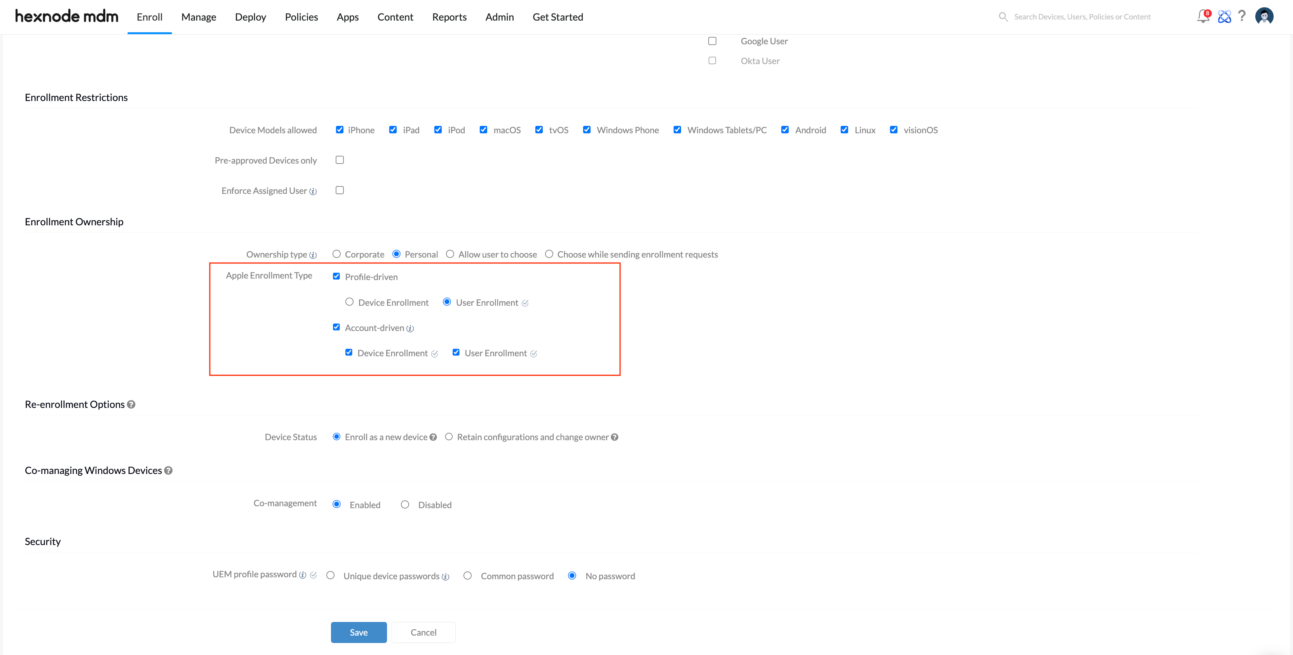Open the help question mark icon
The width and height of the screenshot is (1293, 655).
coord(1242,16)
